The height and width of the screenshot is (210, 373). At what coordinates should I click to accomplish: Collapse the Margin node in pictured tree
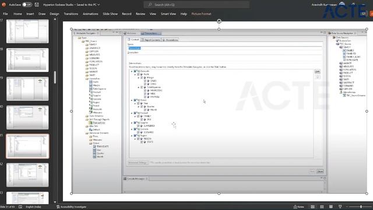139,78
